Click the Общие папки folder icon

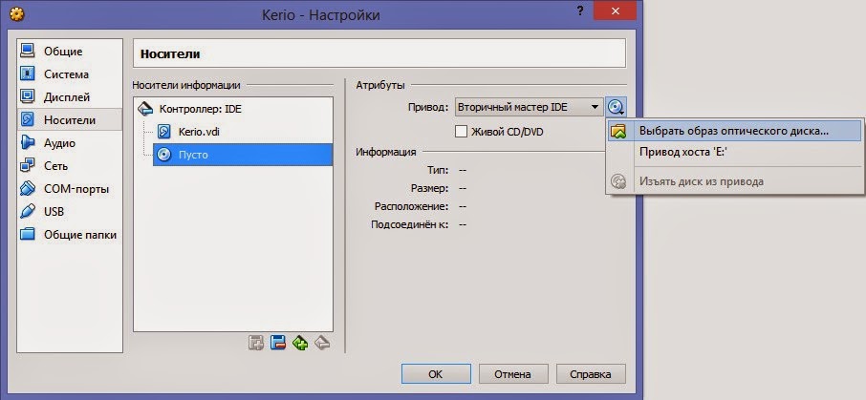28,235
